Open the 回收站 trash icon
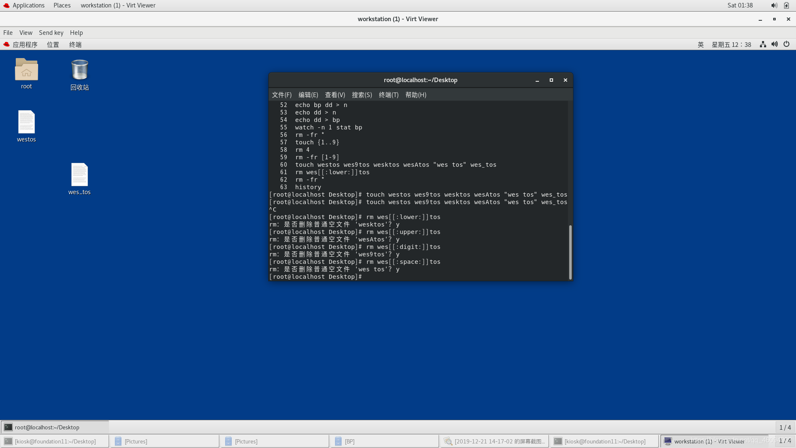The height and width of the screenshot is (448, 796). tap(80, 70)
